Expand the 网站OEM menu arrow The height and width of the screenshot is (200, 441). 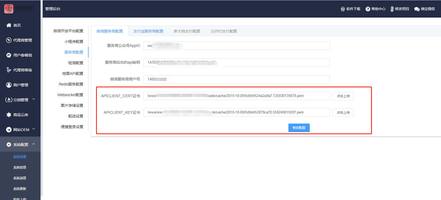coord(34,129)
